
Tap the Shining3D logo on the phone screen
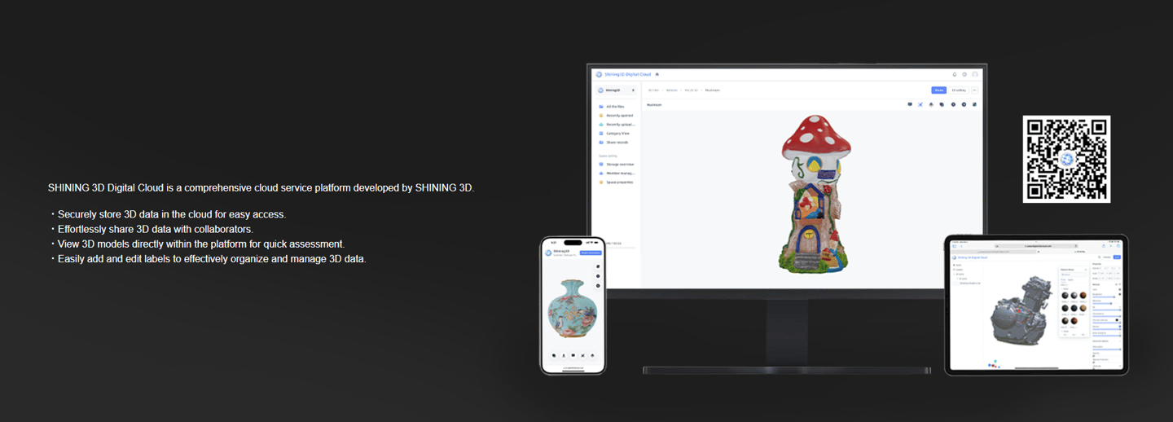(x=548, y=253)
